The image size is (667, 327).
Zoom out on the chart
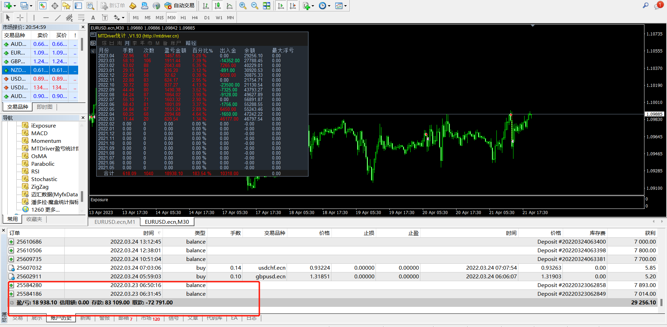(x=255, y=6)
